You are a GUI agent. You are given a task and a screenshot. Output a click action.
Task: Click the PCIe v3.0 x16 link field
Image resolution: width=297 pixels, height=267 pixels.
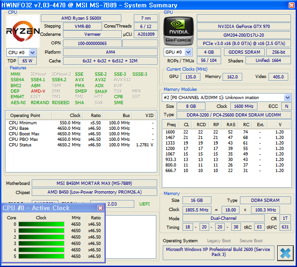(244, 44)
